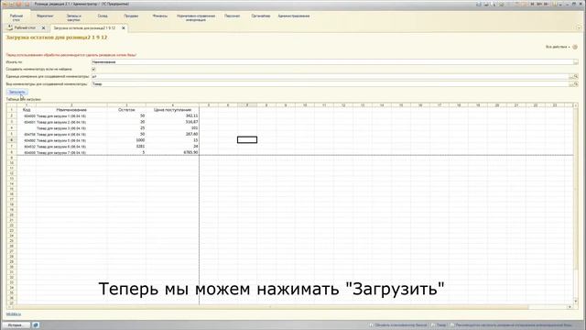The height and width of the screenshot is (330, 586).
Task: Click the Товар notification in the status bar
Action: tap(439, 325)
